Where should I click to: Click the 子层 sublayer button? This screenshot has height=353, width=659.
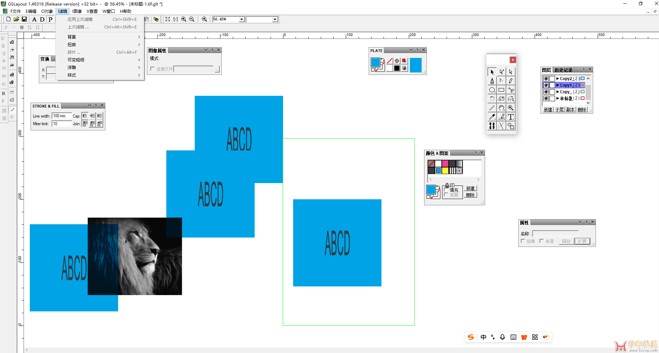559,110
